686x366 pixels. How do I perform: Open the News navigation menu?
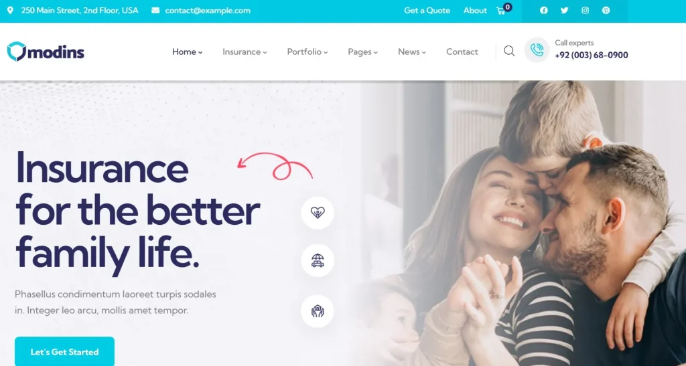click(412, 52)
